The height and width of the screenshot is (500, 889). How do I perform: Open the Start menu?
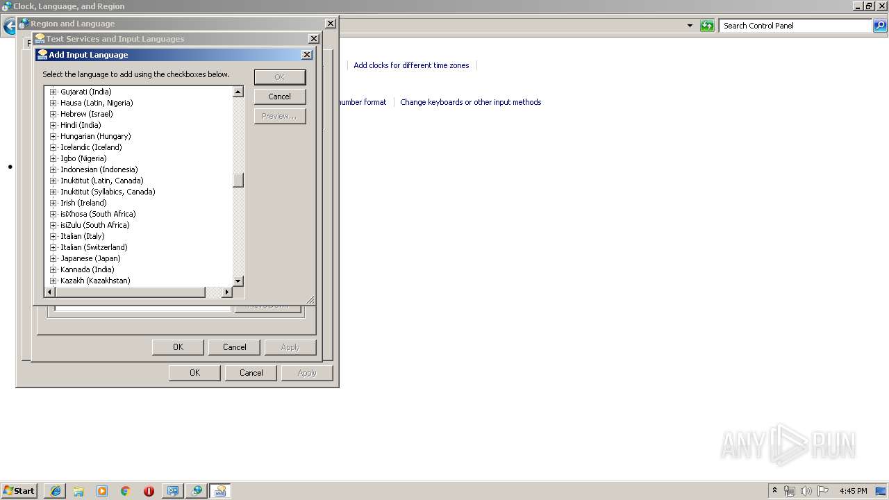tap(19, 490)
